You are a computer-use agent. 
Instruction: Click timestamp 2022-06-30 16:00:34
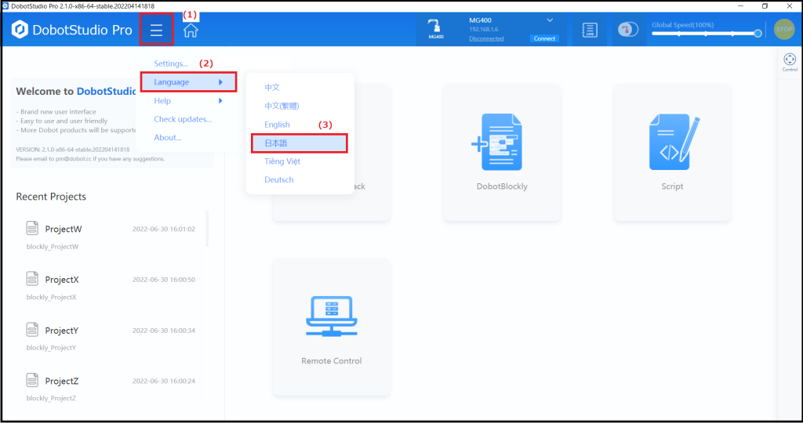click(164, 331)
